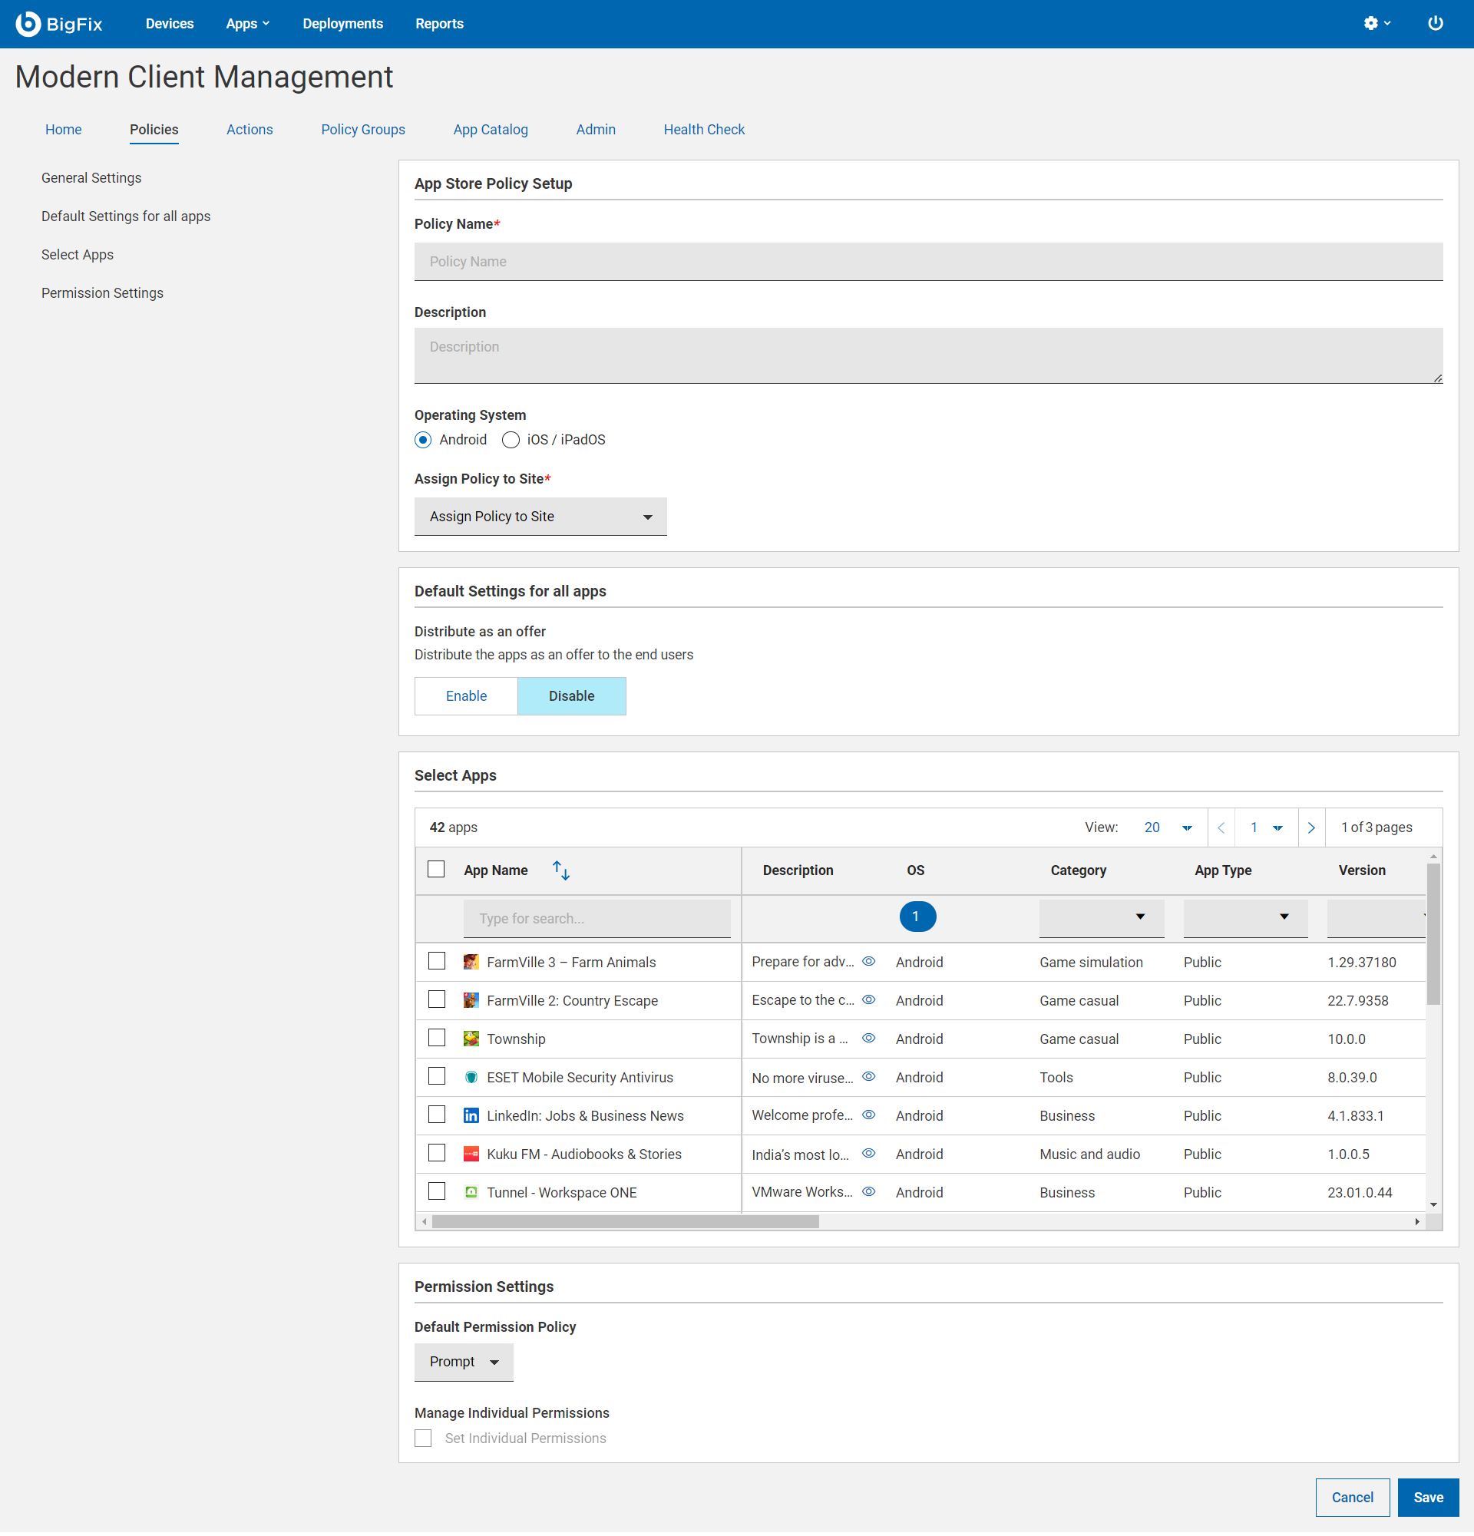Sort the list by App Name

click(x=561, y=870)
